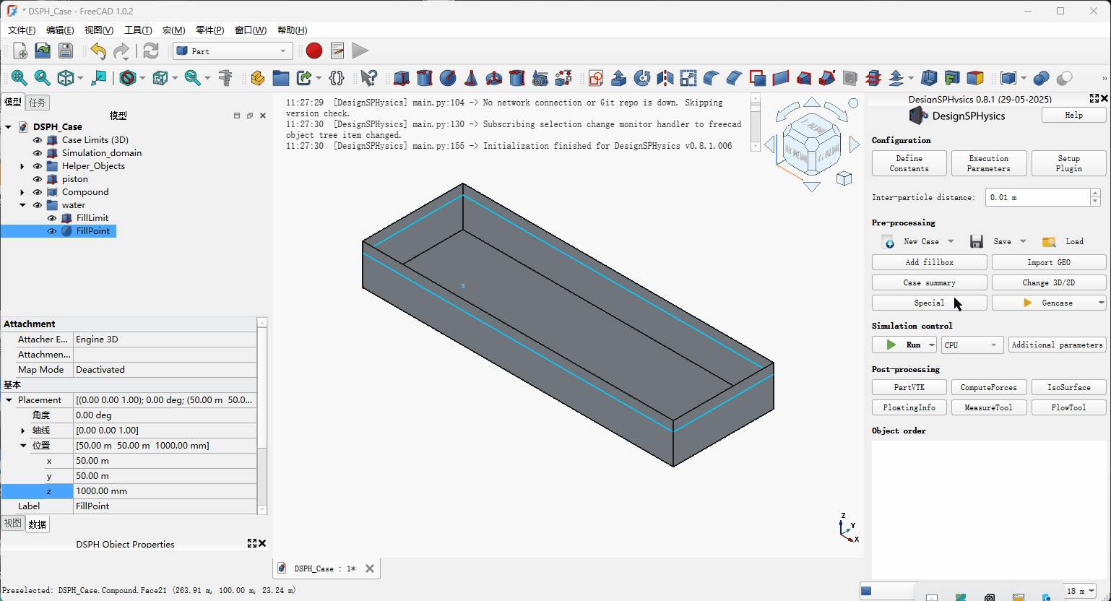Click the Extrude shape tool

tap(619, 78)
